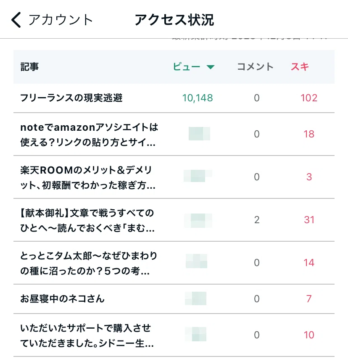The width and height of the screenshot is (348, 364).
Task: Click the 31 スキ count
Action: 309,220
